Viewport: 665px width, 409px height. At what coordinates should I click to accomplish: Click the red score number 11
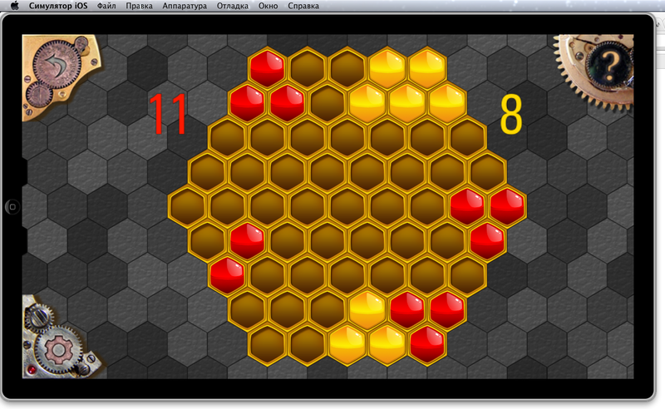click(168, 114)
